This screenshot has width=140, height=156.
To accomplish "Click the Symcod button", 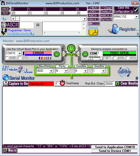I will click(106, 19).
